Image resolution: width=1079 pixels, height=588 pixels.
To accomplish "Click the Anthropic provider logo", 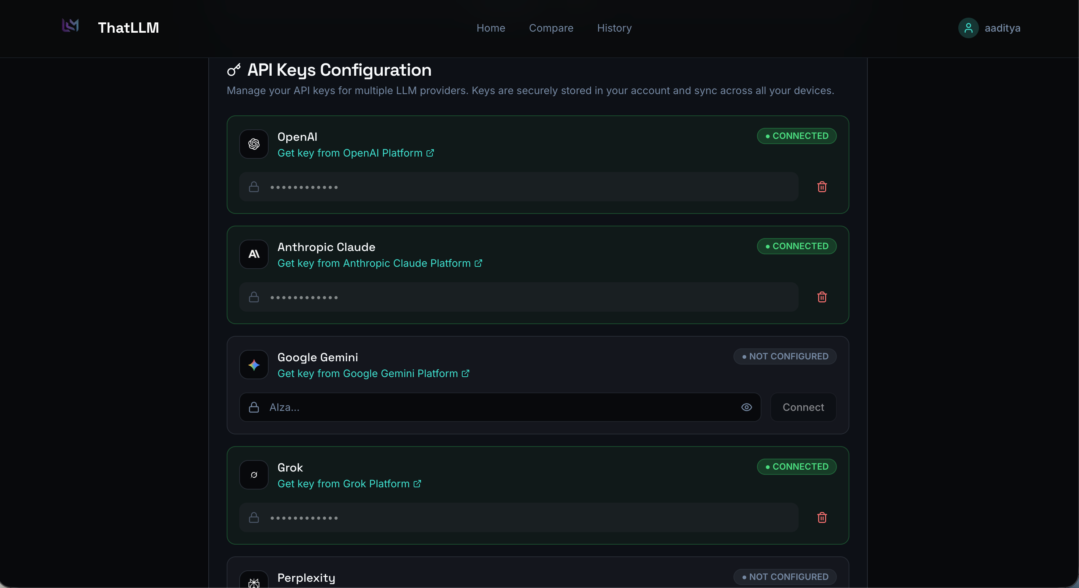I will pos(254,254).
